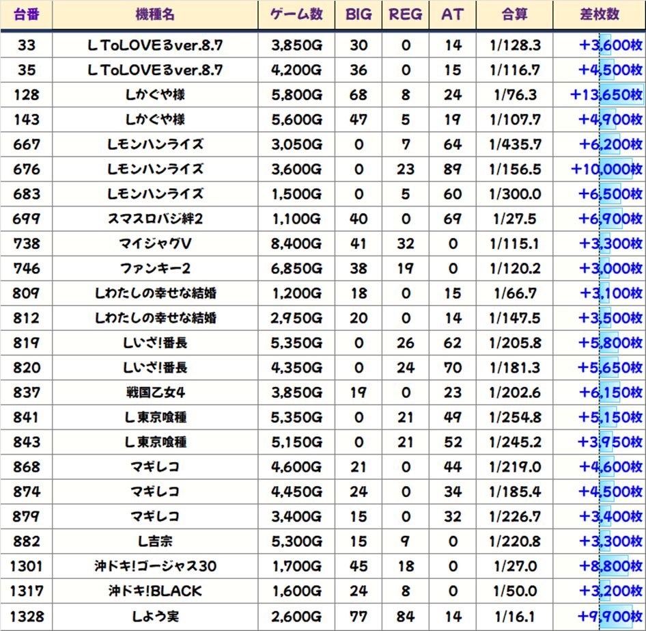Click the +3,600枚 value in row 33
Viewport: 646px width, 631px height.
coord(610,45)
